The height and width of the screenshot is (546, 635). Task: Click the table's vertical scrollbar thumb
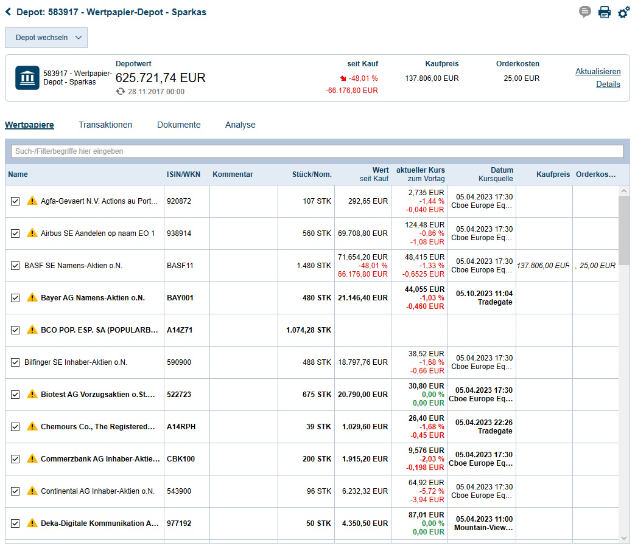[x=624, y=230]
